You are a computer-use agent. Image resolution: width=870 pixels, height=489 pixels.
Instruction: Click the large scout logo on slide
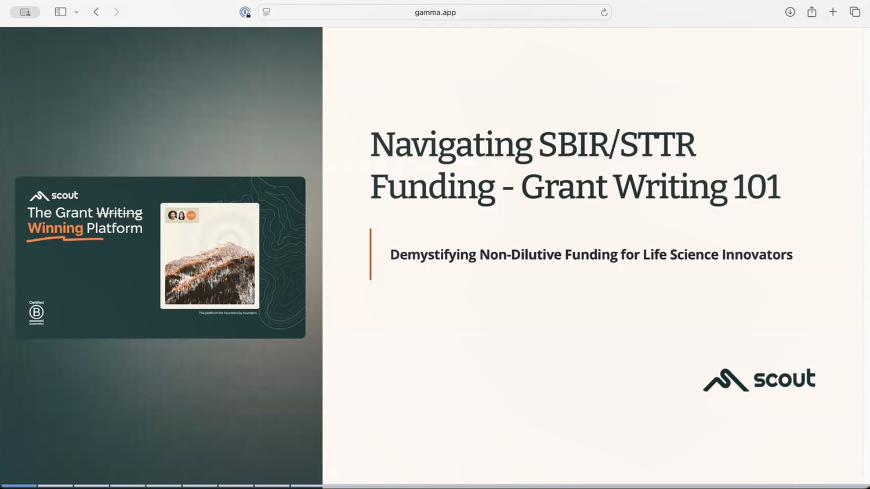[759, 379]
